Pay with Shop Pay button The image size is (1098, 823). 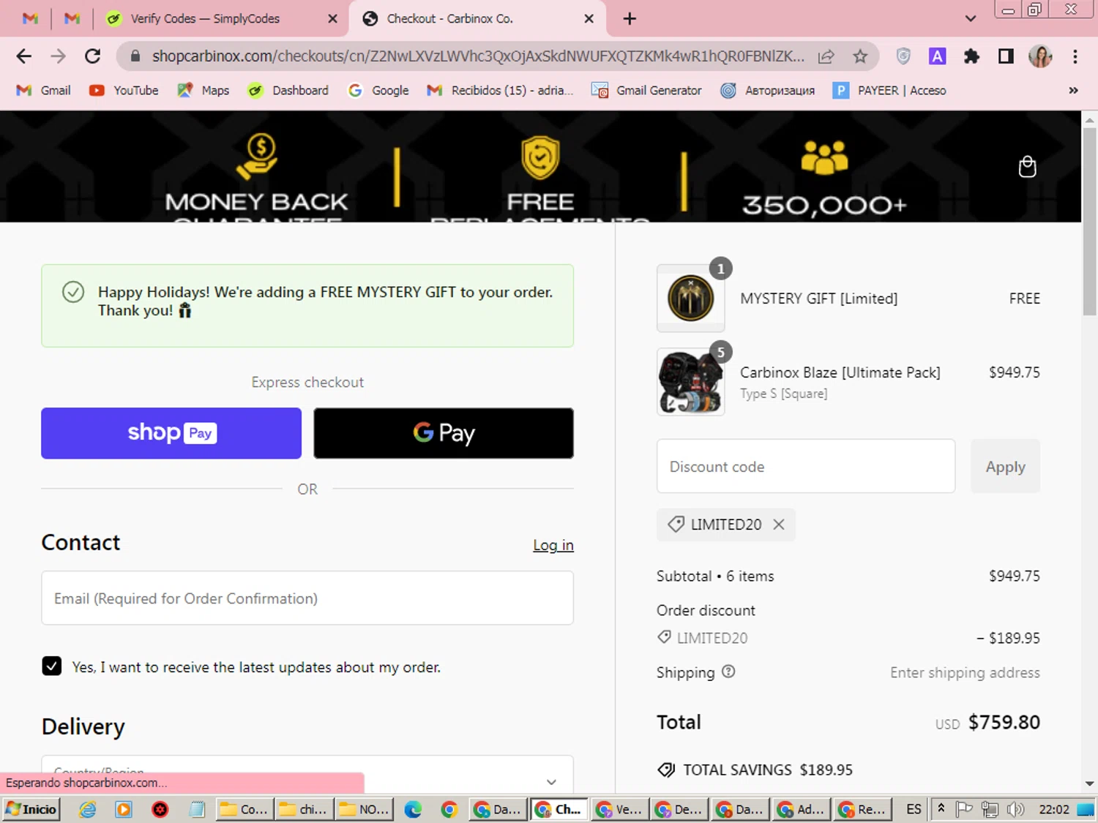[171, 433]
